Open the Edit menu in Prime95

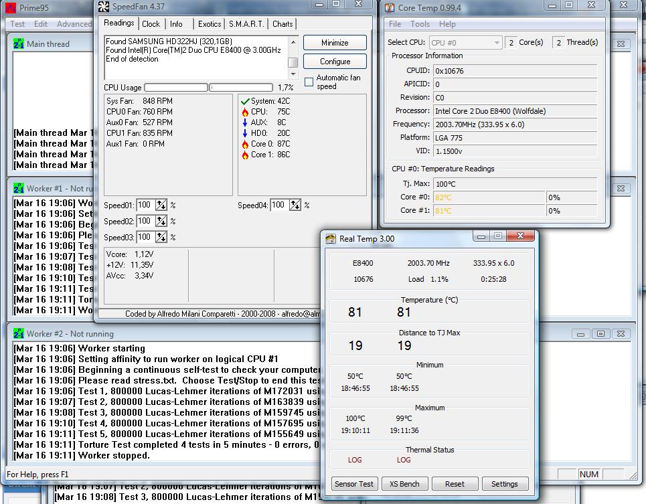[41, 24]
